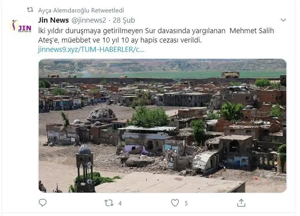Image resolution: width=300 pixels, height=216 pixels.
Task: Click the Jin News display name
Action: (x=54, y=20)
